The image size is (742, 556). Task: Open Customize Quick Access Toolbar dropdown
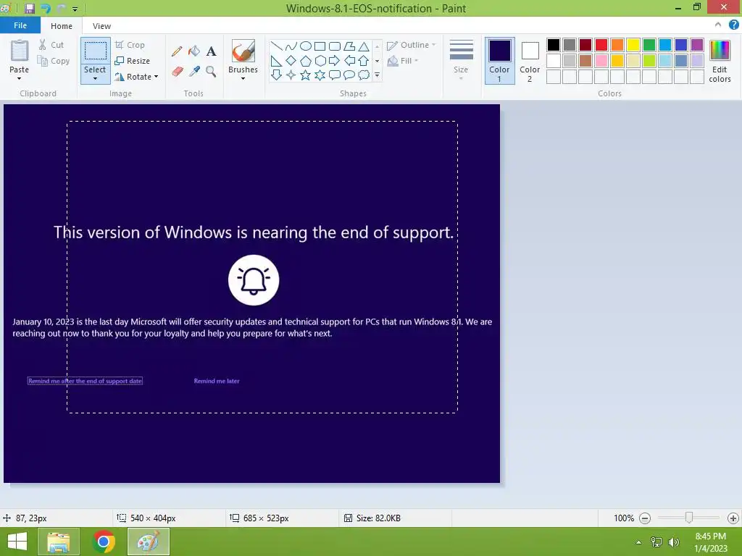[x=75, y=9]
